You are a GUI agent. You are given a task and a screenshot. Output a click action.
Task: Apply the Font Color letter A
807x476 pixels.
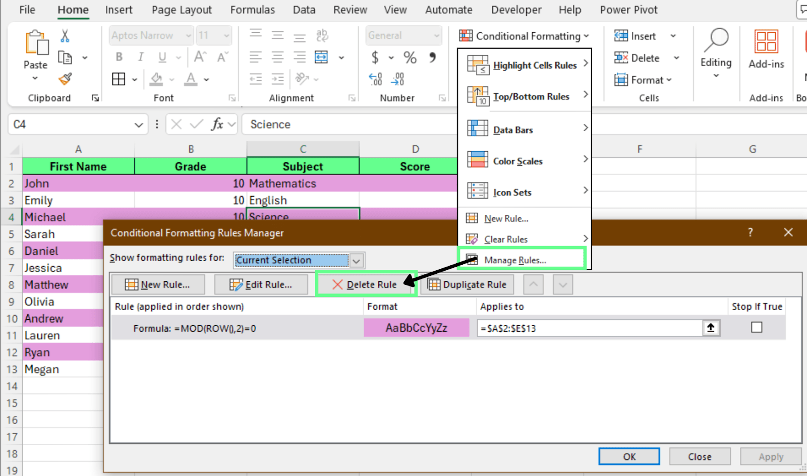tap(191, 79)
